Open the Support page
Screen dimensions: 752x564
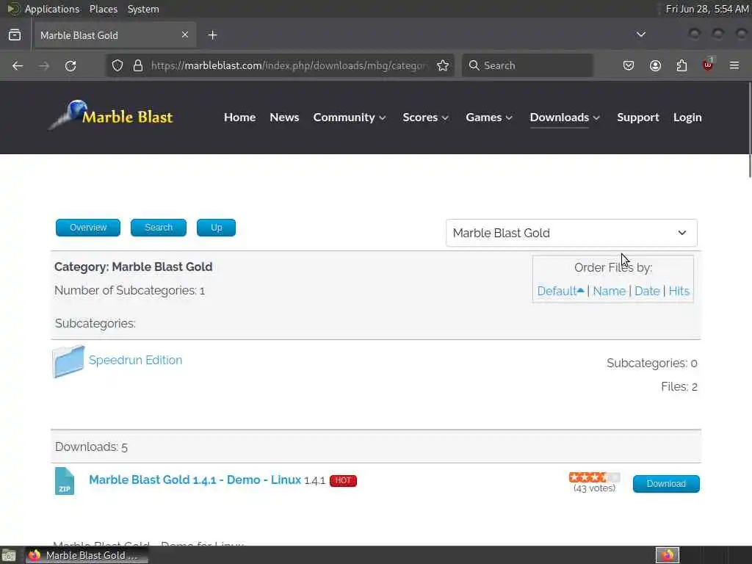(x=638, y=117)
